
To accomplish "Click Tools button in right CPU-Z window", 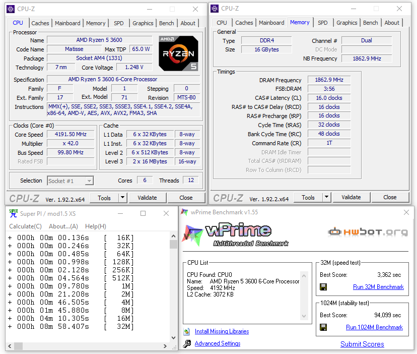I will 308,197.
